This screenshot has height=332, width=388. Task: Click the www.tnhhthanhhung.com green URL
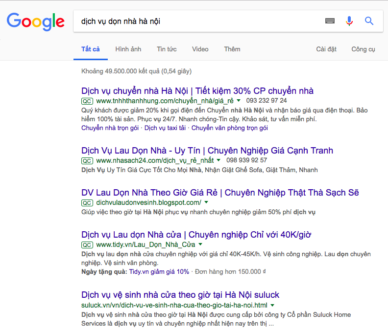click(x=165, y=101)
